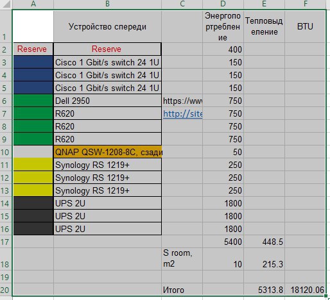Select the 5400 total cell
Viewport: 330px width, 300px height.
(223, 242)
